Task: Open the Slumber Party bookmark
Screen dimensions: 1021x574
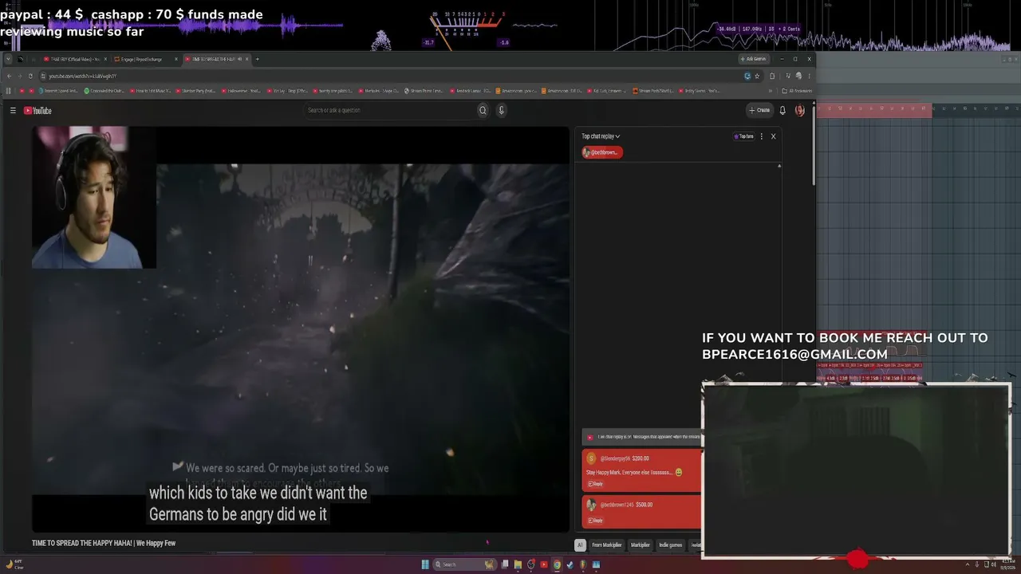Action: tap(196, 91)
